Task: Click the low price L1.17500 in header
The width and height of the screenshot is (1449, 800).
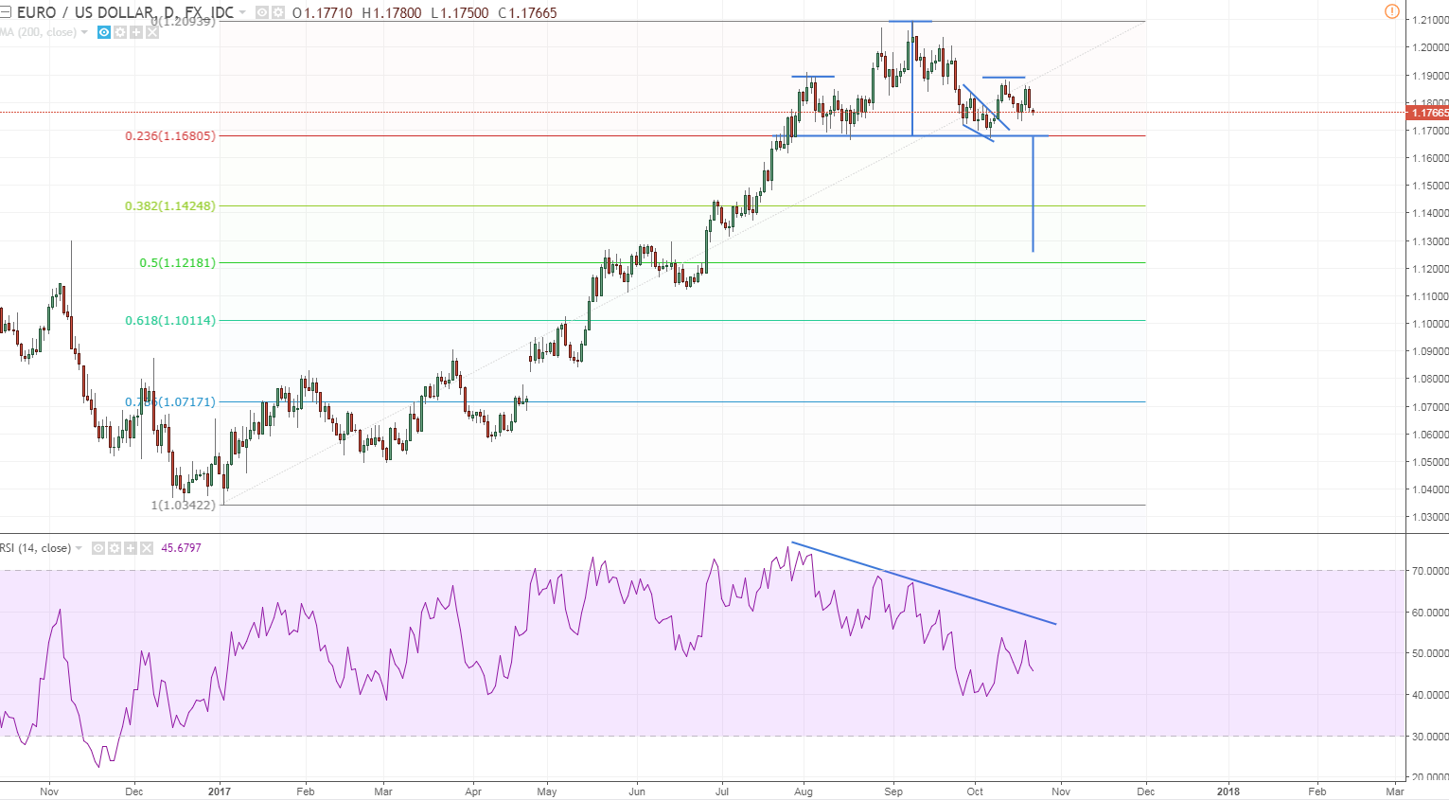Action: (x=460, y=13)
